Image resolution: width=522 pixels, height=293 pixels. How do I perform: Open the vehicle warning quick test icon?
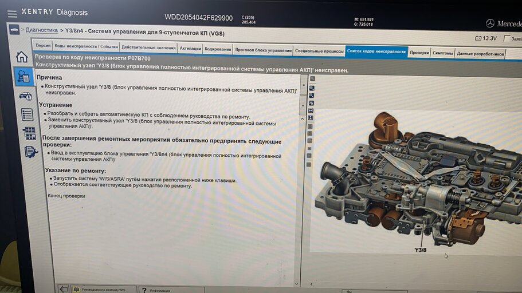[x=26, y=96]
